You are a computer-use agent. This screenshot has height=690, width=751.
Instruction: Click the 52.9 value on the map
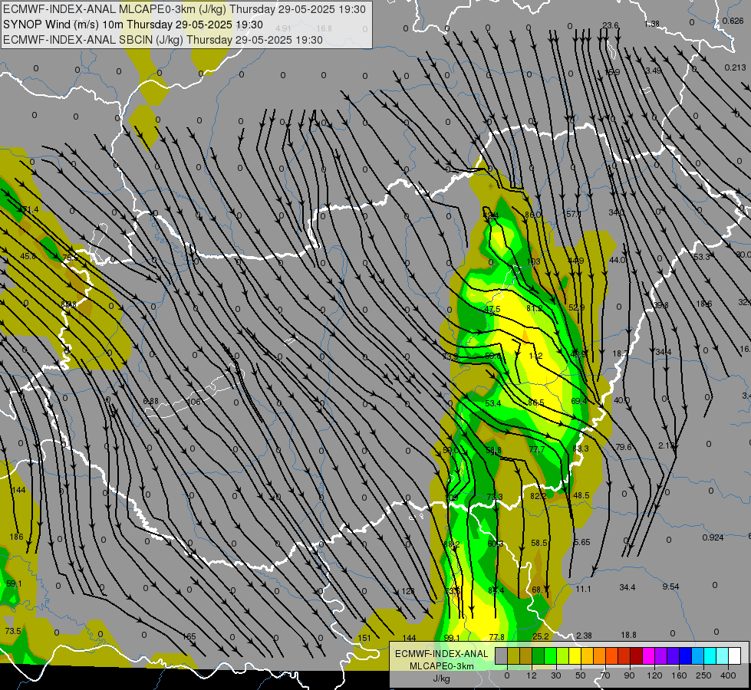(577, 308)
